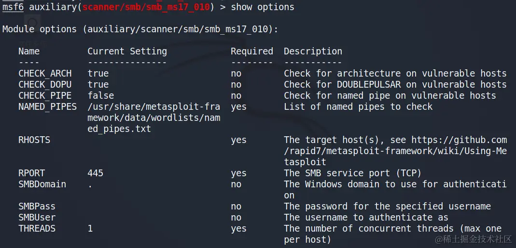
Task: Click the msf6 prompt text
Action: pos(13,7)
